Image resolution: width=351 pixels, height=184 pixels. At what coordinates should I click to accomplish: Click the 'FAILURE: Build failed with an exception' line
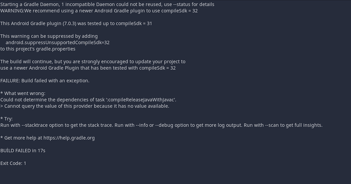click(45, 81)
